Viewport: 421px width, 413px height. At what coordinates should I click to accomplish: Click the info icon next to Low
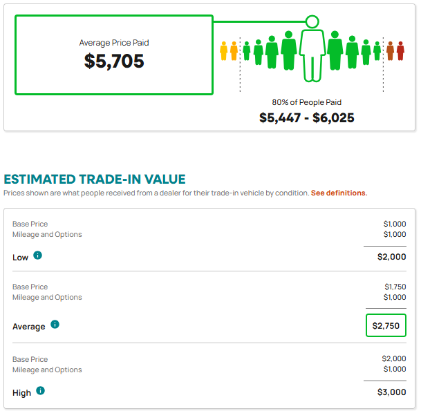[37, 255]
